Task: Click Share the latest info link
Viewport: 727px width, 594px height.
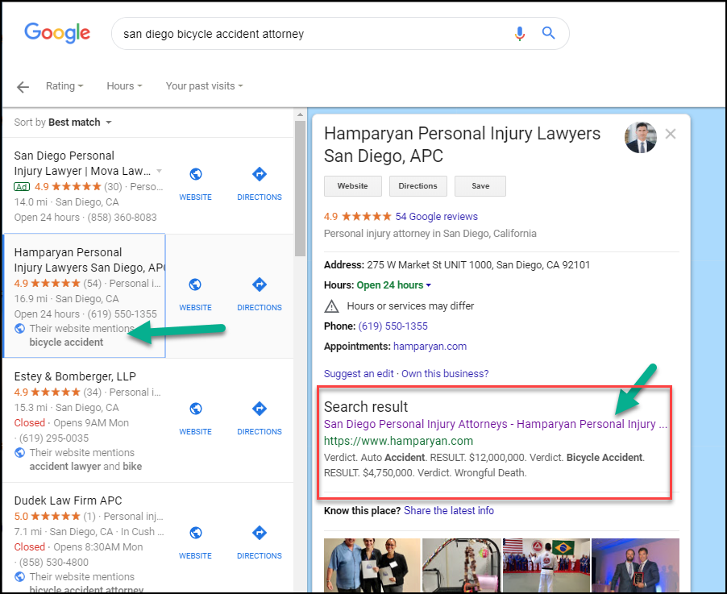Action: 449,510
